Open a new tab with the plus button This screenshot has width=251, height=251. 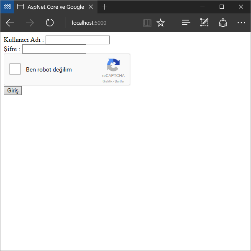tap(105, 7)
